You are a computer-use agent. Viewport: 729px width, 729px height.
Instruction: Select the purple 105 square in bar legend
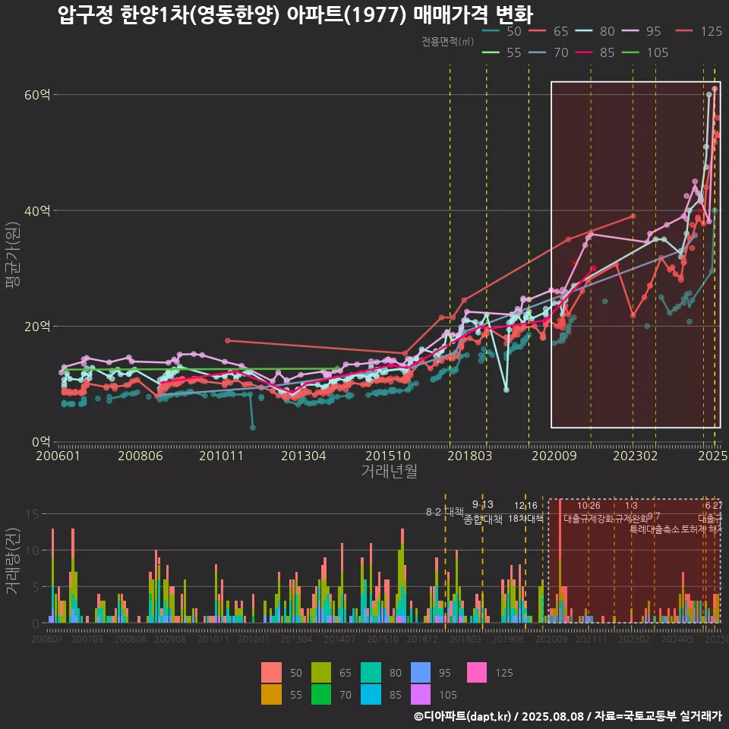tap(420, 694)
